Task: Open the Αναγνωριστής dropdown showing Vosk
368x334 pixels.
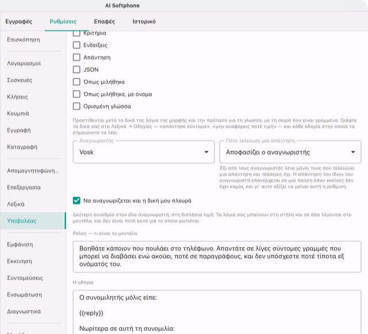Action: point(144,152)
